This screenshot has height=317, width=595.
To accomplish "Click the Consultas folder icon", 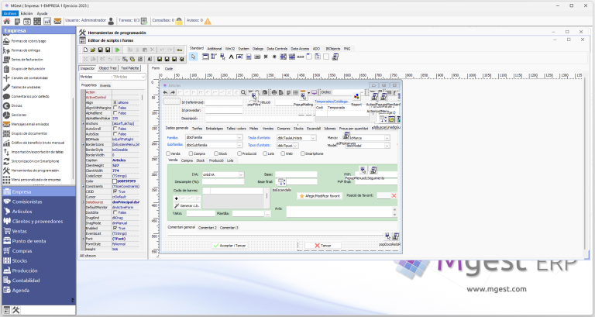I will [x=179, y=21].
